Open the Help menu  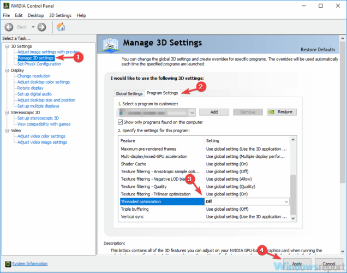(81, 15)
